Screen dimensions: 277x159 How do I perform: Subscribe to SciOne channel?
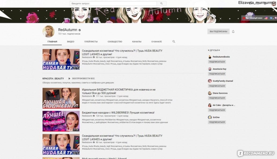(217, 122)
